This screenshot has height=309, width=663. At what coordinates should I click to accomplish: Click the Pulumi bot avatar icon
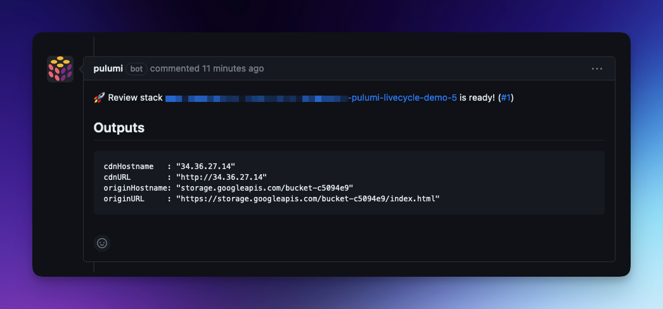(x=60, y=69)
